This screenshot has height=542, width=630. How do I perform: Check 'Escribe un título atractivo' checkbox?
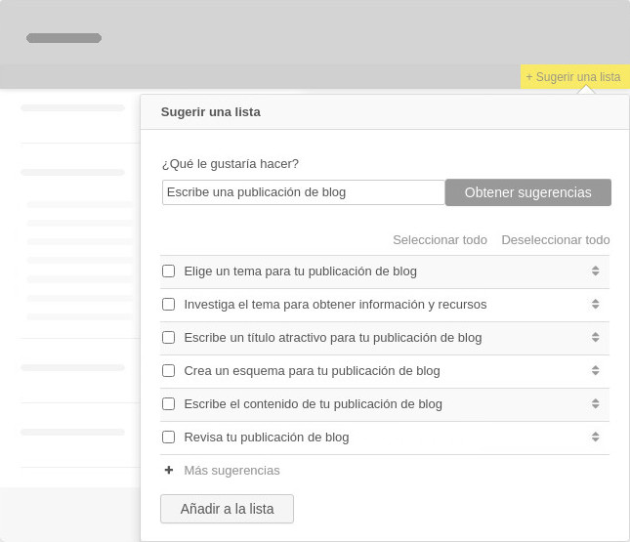(x=168, y=338)
